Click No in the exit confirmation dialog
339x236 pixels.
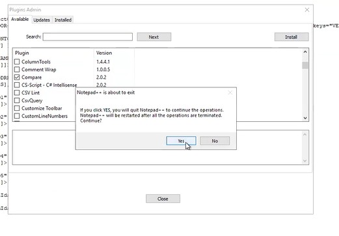(215, 141)
